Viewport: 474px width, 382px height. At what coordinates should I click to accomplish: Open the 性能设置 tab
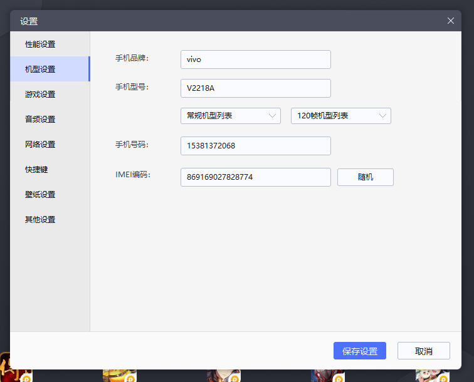pos(40,44)
